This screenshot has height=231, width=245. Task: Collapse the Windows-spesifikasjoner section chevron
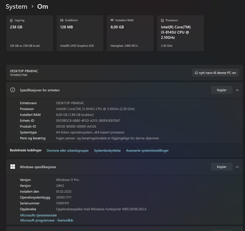[237, 167]
